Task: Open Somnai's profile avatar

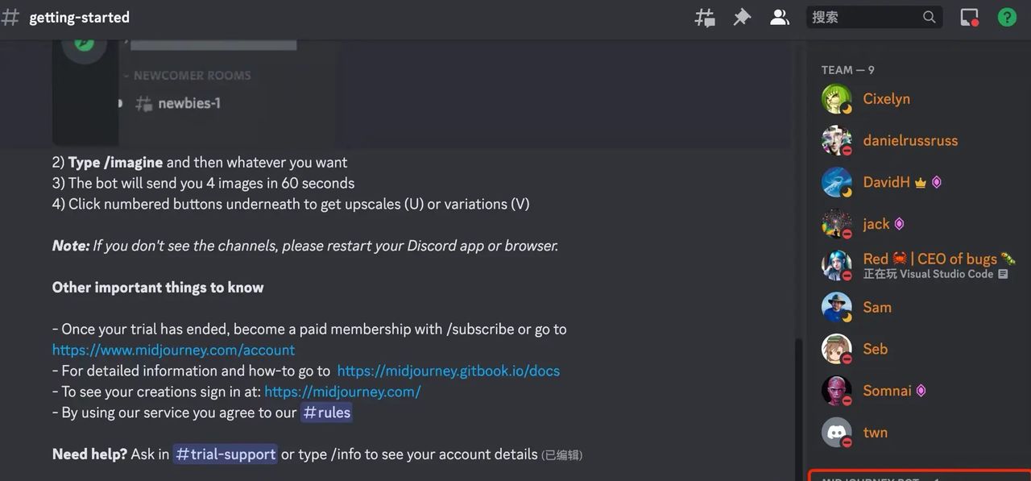Action: pyautogui.click(x=836, y=391)
